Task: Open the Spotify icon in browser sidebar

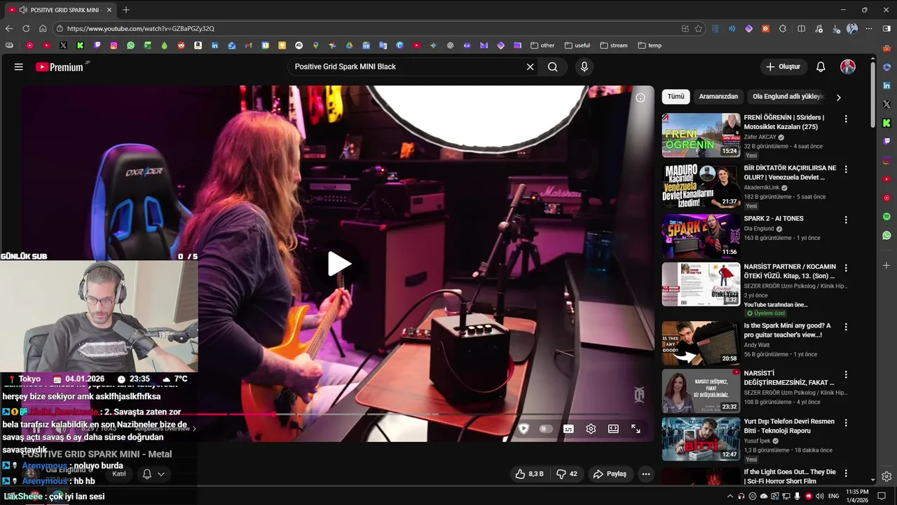Action: click(x=886, y=217)
